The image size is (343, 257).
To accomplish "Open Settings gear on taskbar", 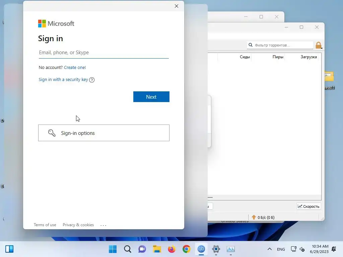I will point(216,249).
